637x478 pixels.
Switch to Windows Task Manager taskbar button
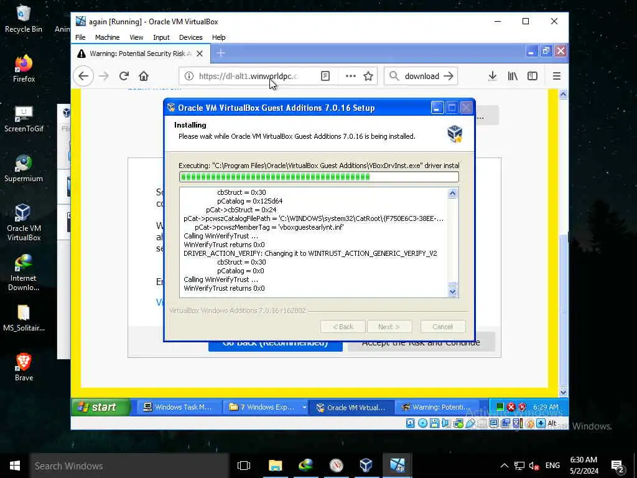click(x=179, y=407)
